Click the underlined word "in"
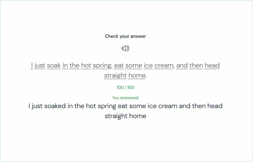This screenshot has width=253, height=162. click(65, 66)
